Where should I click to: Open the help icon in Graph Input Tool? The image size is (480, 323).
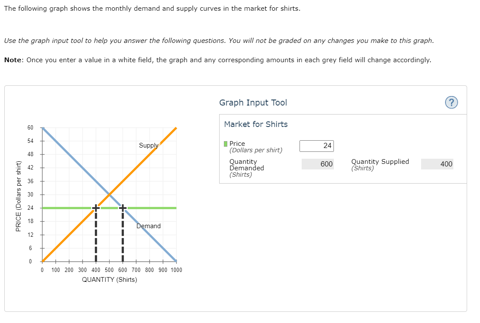[451, 103]
